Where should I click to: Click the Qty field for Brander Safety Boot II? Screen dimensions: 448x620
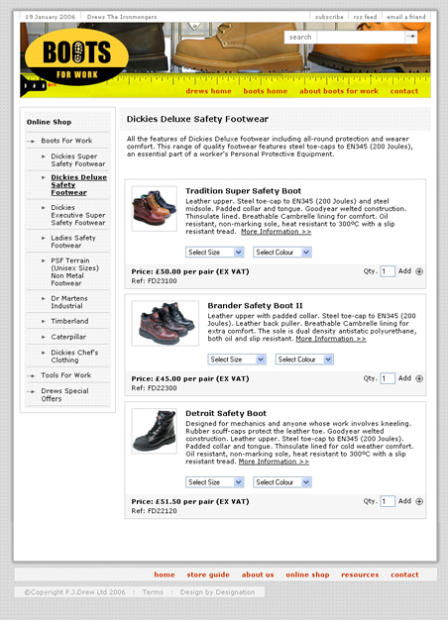click(388, 378)
